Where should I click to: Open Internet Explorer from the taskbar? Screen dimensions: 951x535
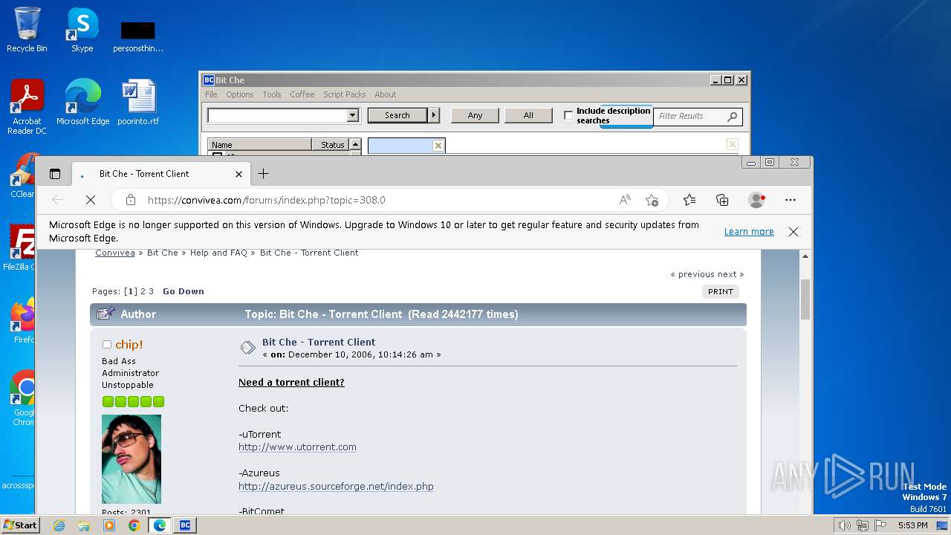pyautogui.click(x=59, y=525)
